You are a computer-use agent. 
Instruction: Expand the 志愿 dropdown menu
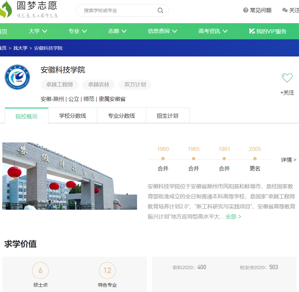point(117,31)
